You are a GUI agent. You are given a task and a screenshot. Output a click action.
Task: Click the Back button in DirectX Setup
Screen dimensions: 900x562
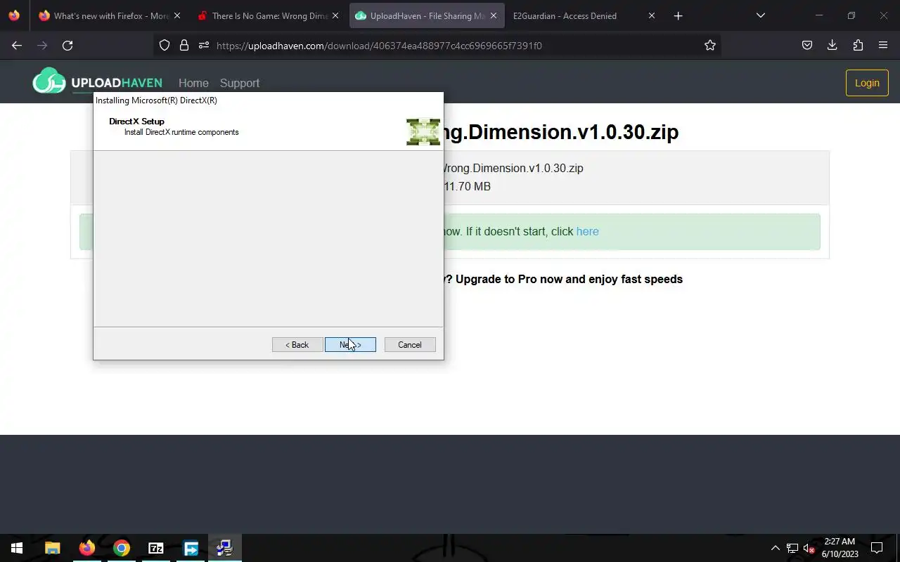click(x=297, y=345)
